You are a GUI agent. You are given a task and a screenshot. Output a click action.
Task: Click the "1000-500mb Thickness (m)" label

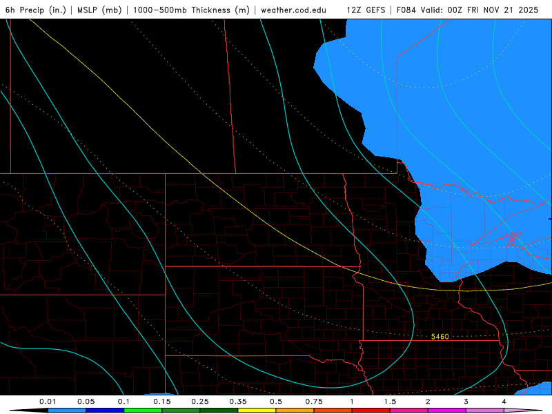(x=191, y=10)
